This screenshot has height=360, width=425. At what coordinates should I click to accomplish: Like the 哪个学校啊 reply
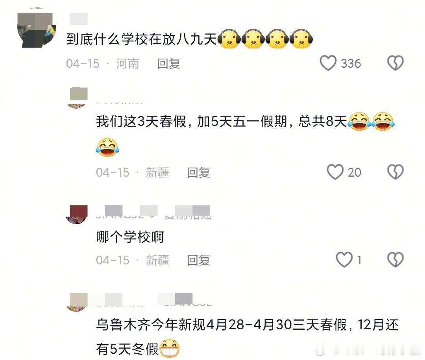tap(344, 260)
